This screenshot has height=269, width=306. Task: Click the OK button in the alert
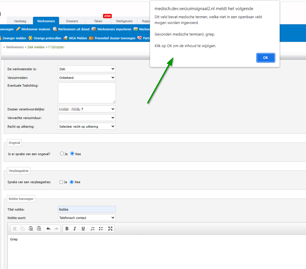265,58
